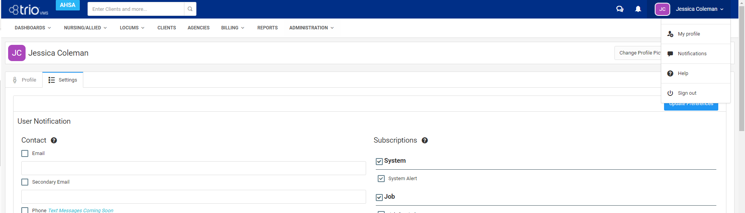Click the search magnifier icon
The width and height of the screenshot is (745, 213).
point(190,9)
